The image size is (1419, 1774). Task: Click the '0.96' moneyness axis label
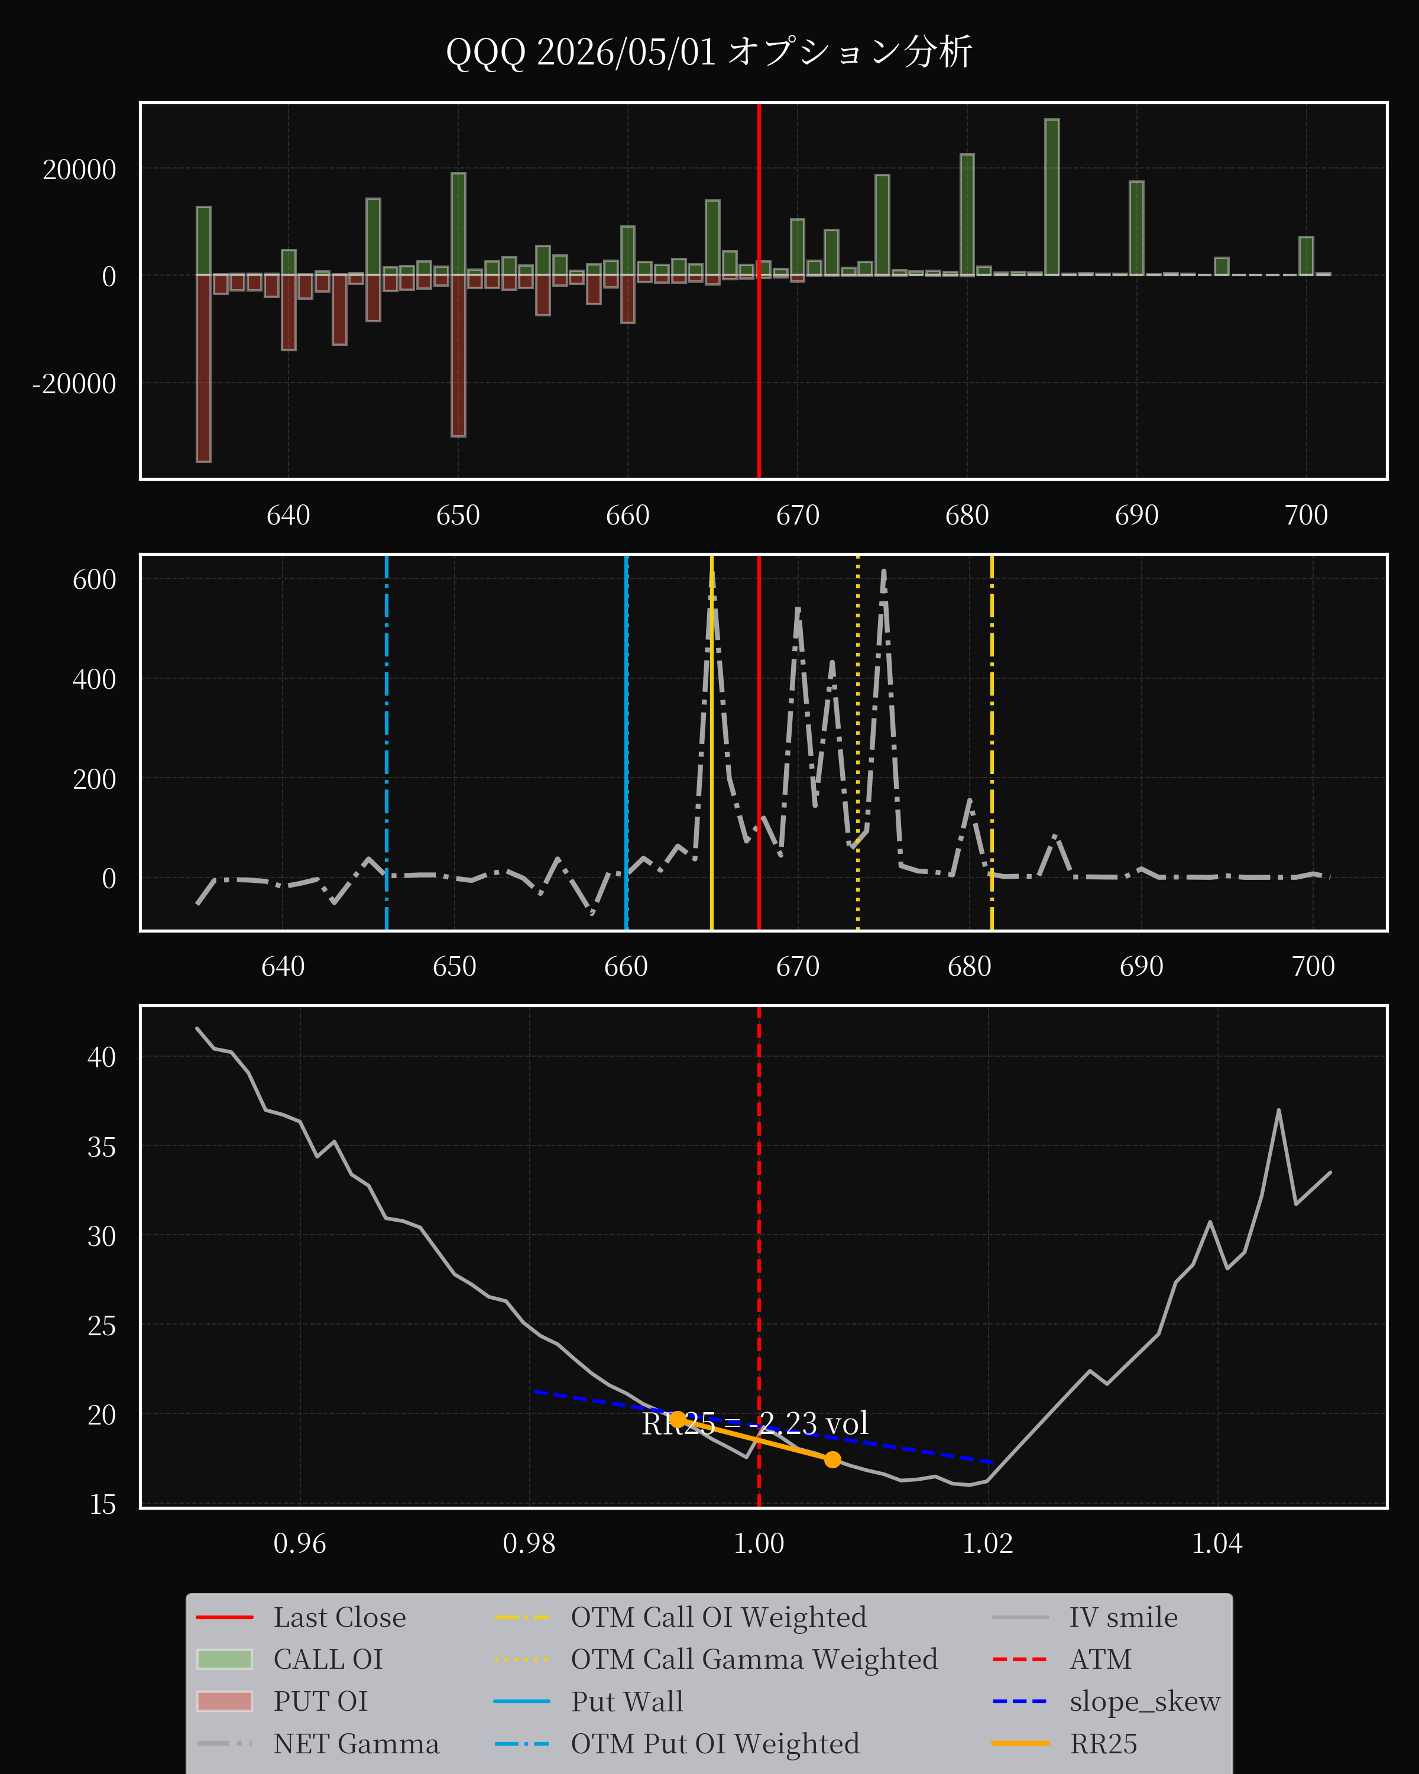point(299,1543)
